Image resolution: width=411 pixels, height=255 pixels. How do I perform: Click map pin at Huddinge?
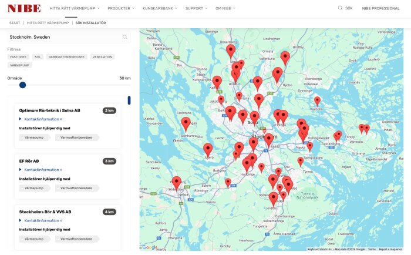point(247,165)
